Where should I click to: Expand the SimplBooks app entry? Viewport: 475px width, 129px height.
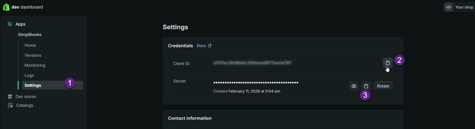coord(30,34)
